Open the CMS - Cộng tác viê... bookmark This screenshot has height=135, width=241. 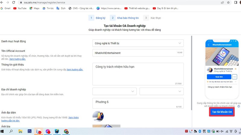[81, 8]
